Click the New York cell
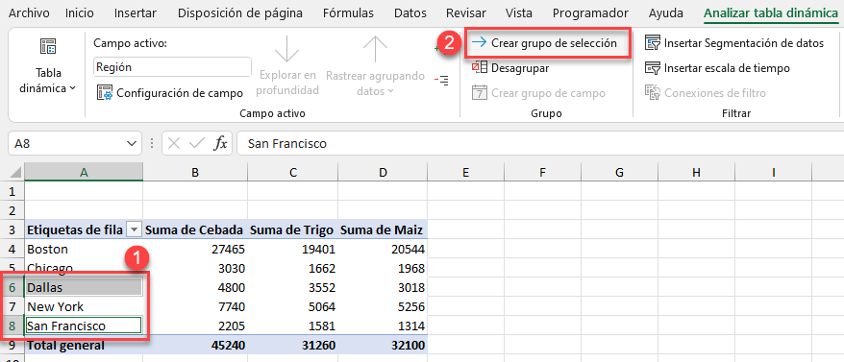Screen dimensions: 844x362 (84, 306)
